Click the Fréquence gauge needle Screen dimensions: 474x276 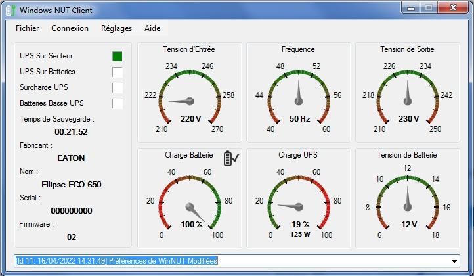click(299, 93)
